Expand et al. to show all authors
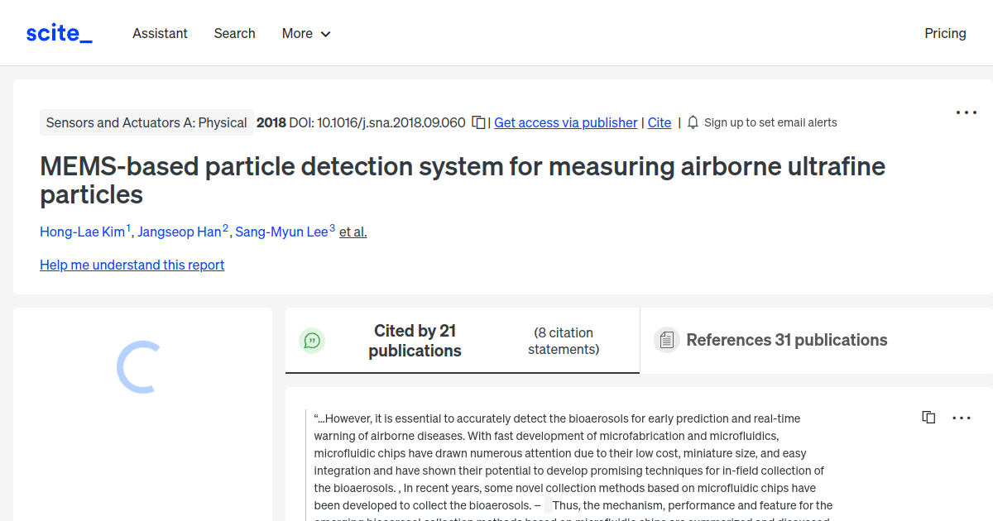The width and height of the screenshot is (993, 521). coord(353,232)
